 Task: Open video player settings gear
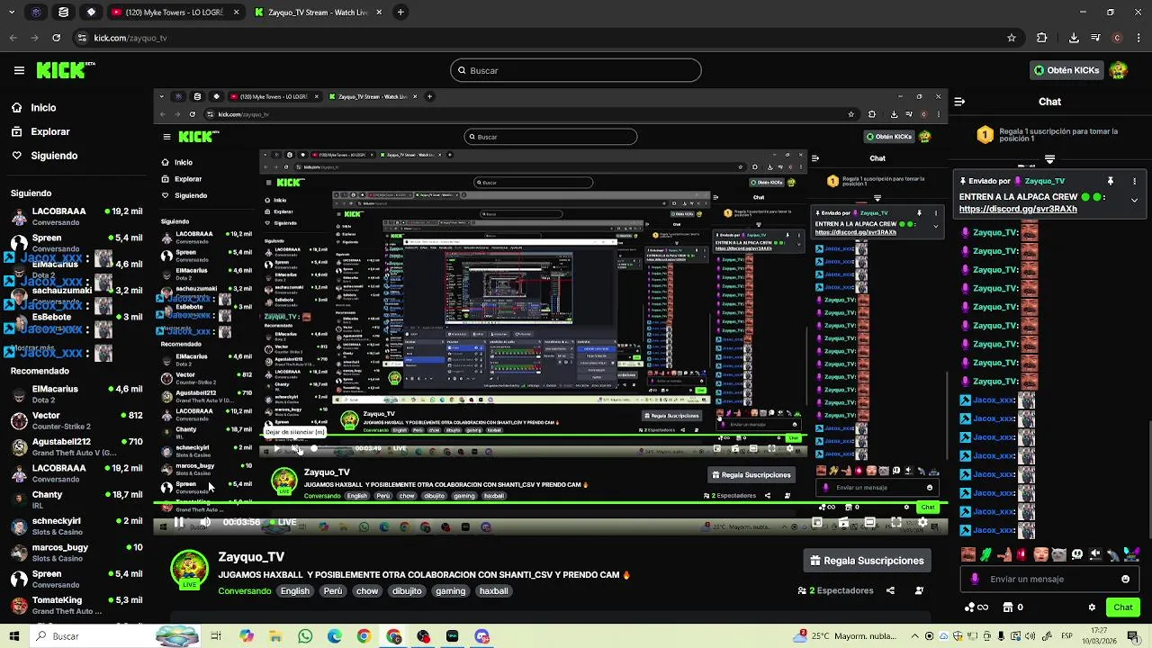[922, 522]
